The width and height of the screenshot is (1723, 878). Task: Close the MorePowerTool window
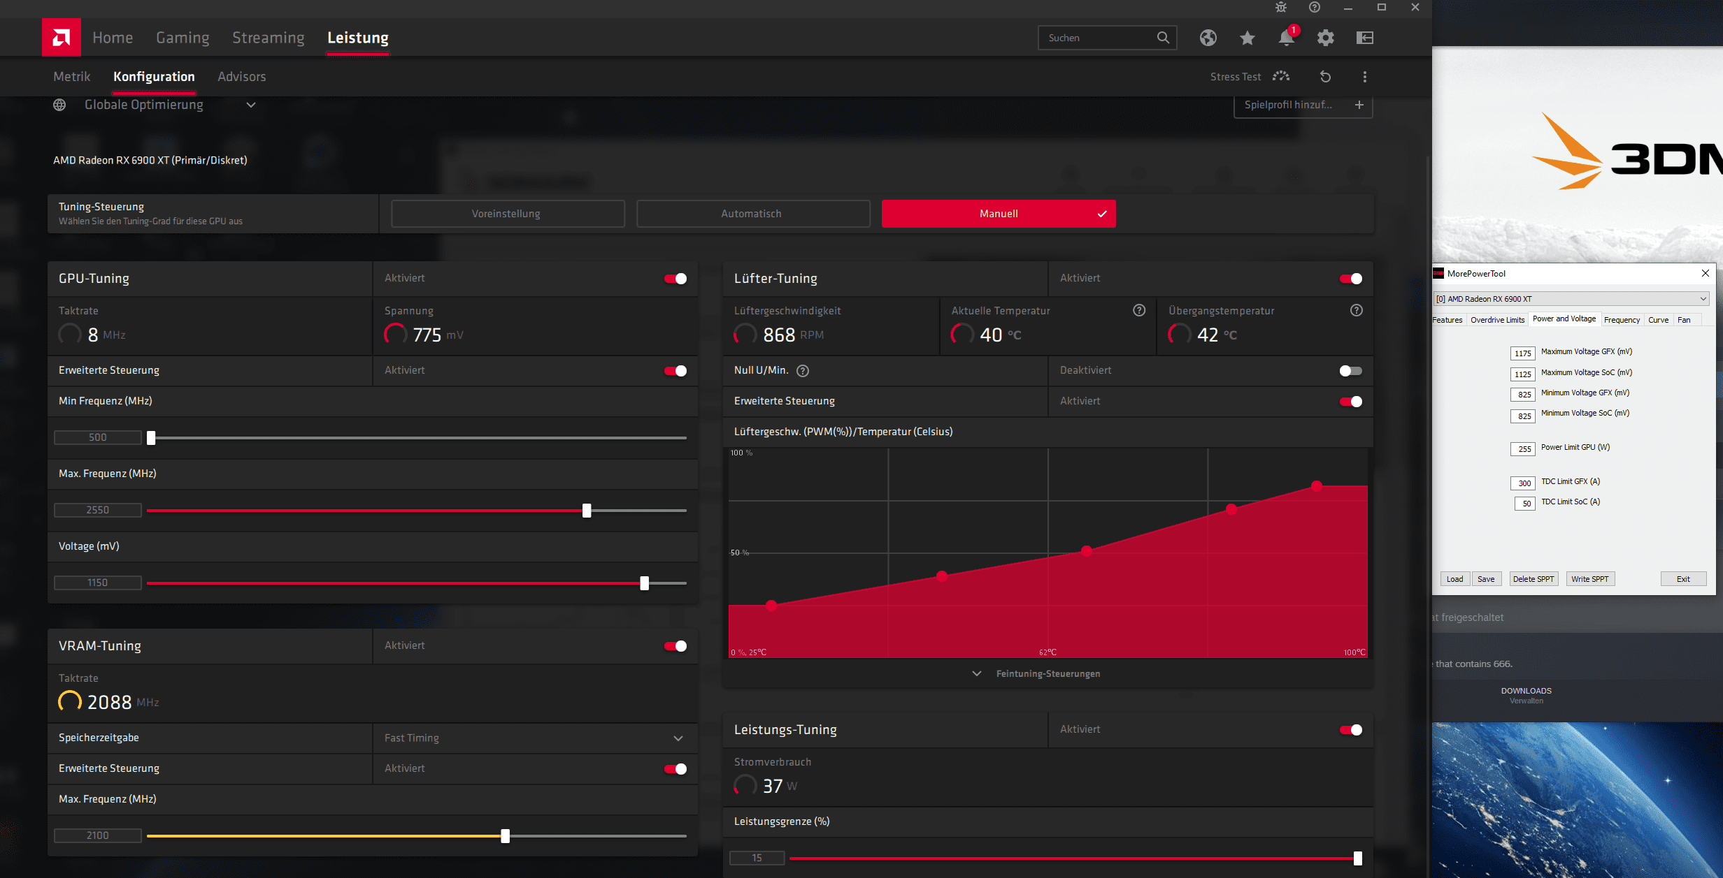point(1706,273)
